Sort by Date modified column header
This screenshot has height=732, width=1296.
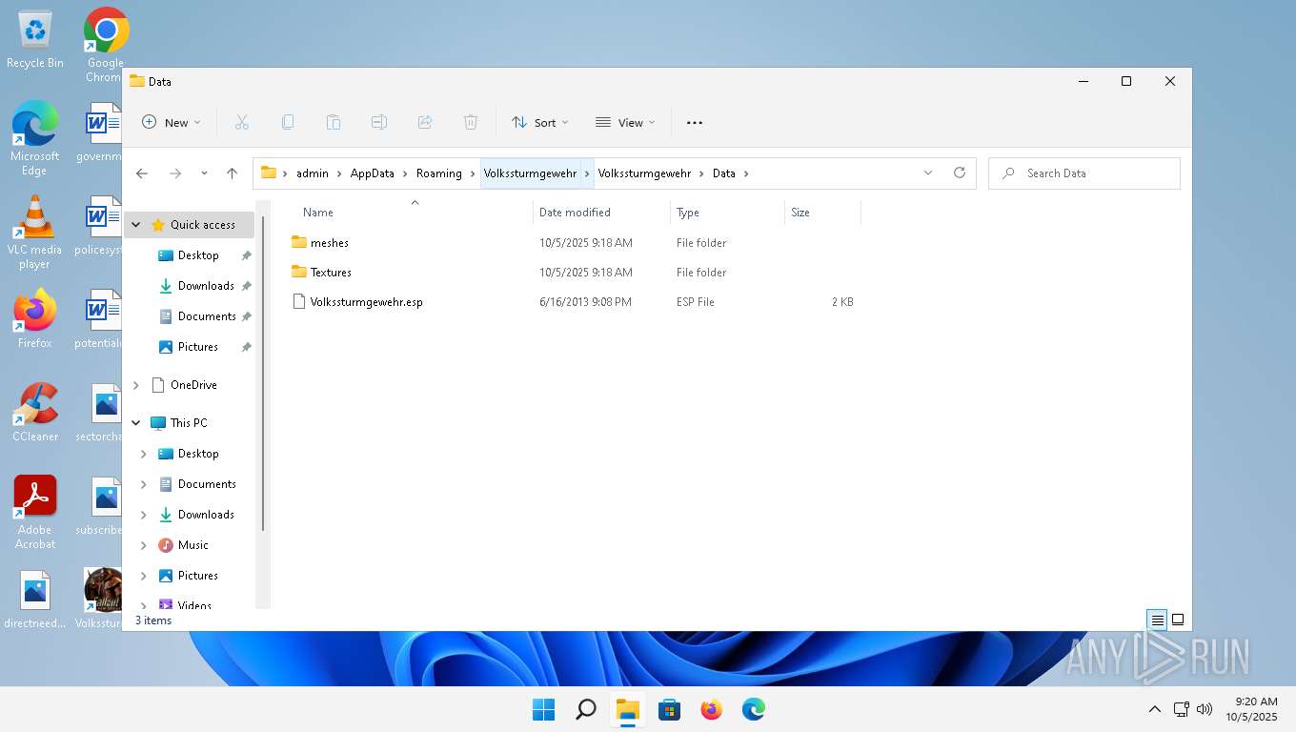[x=575, y=213]
